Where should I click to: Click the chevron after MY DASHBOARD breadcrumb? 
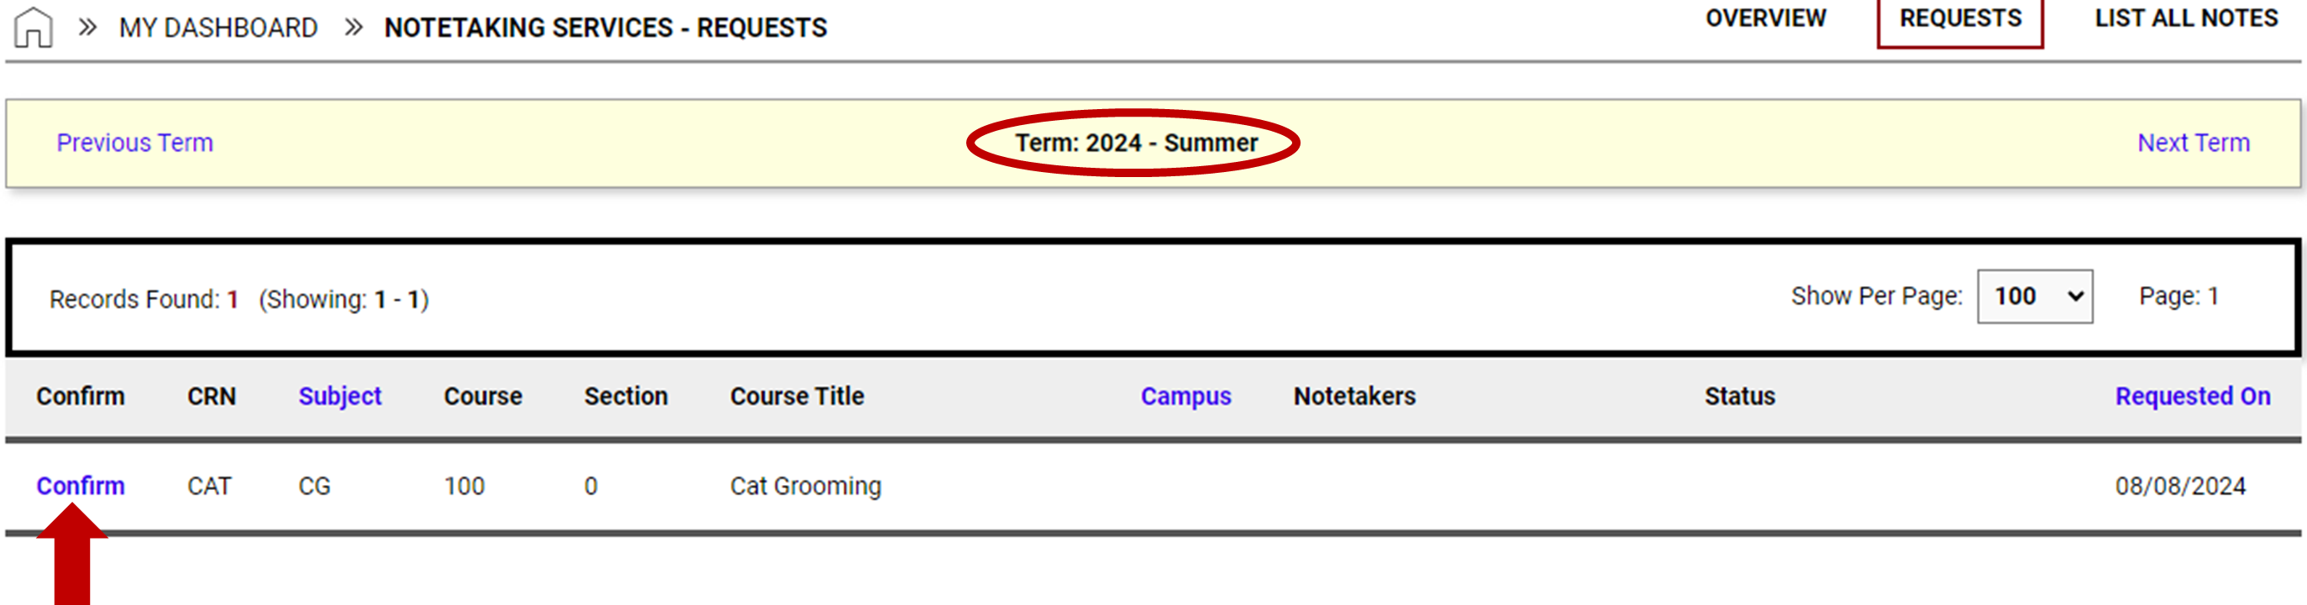[x=355, y=27]
